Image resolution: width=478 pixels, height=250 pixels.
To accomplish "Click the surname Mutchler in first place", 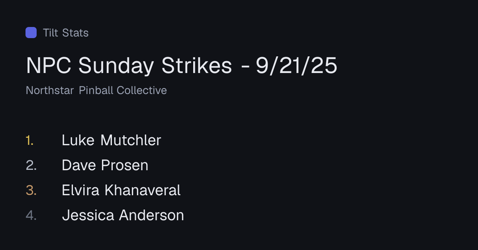I will click(x=131, y=140).
